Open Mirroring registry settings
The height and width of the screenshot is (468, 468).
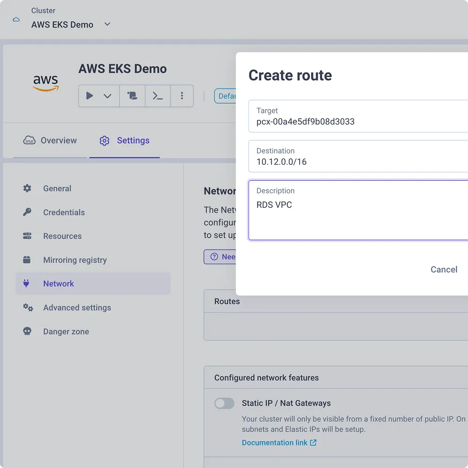pyautogui.click(x=93, y=260)
